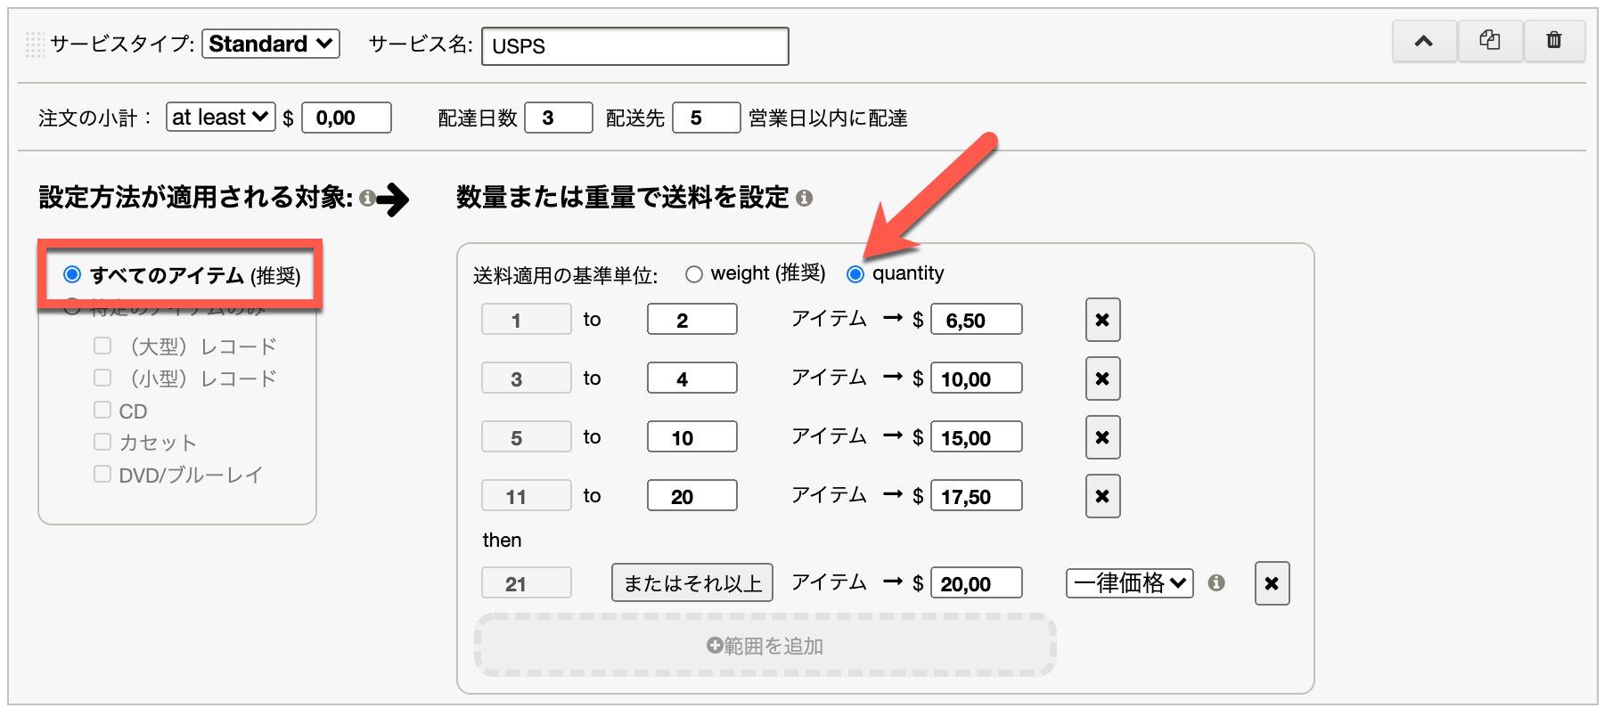1604x716 pixels.
Task: Open info icon beside 一律価格 dropdown
Action: tap(1216, 582)
